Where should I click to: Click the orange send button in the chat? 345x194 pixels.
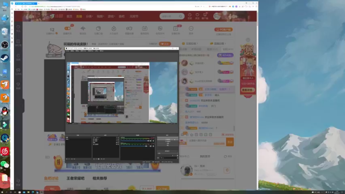[x=230, y=142]
